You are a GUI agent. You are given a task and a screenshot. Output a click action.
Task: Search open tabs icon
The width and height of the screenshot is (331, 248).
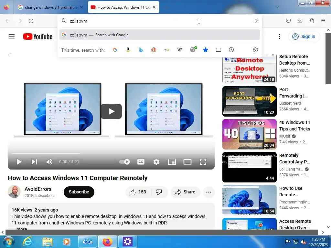point(219,50)
